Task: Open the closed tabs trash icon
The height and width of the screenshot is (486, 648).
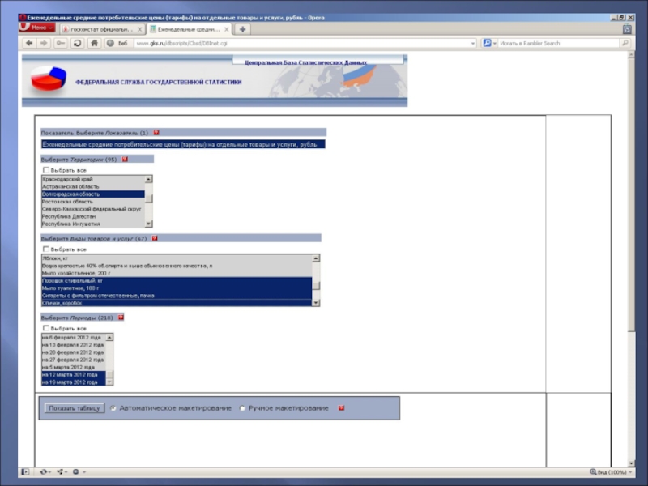Action: (627, 29)
